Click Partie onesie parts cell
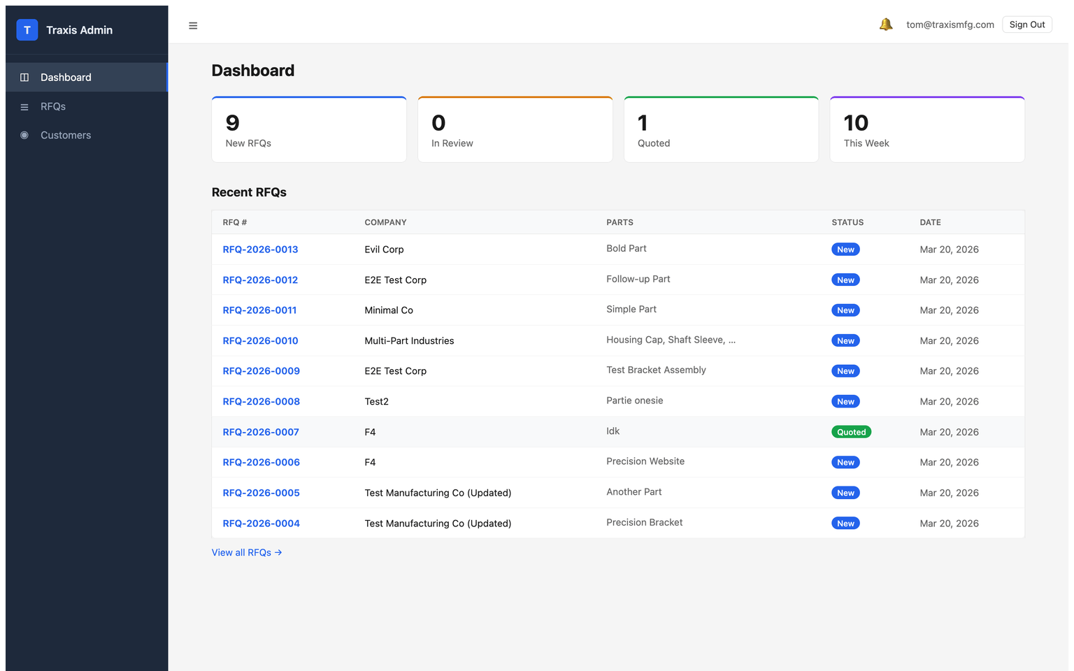Screen dimensions: 1074x671 [635, 401]
